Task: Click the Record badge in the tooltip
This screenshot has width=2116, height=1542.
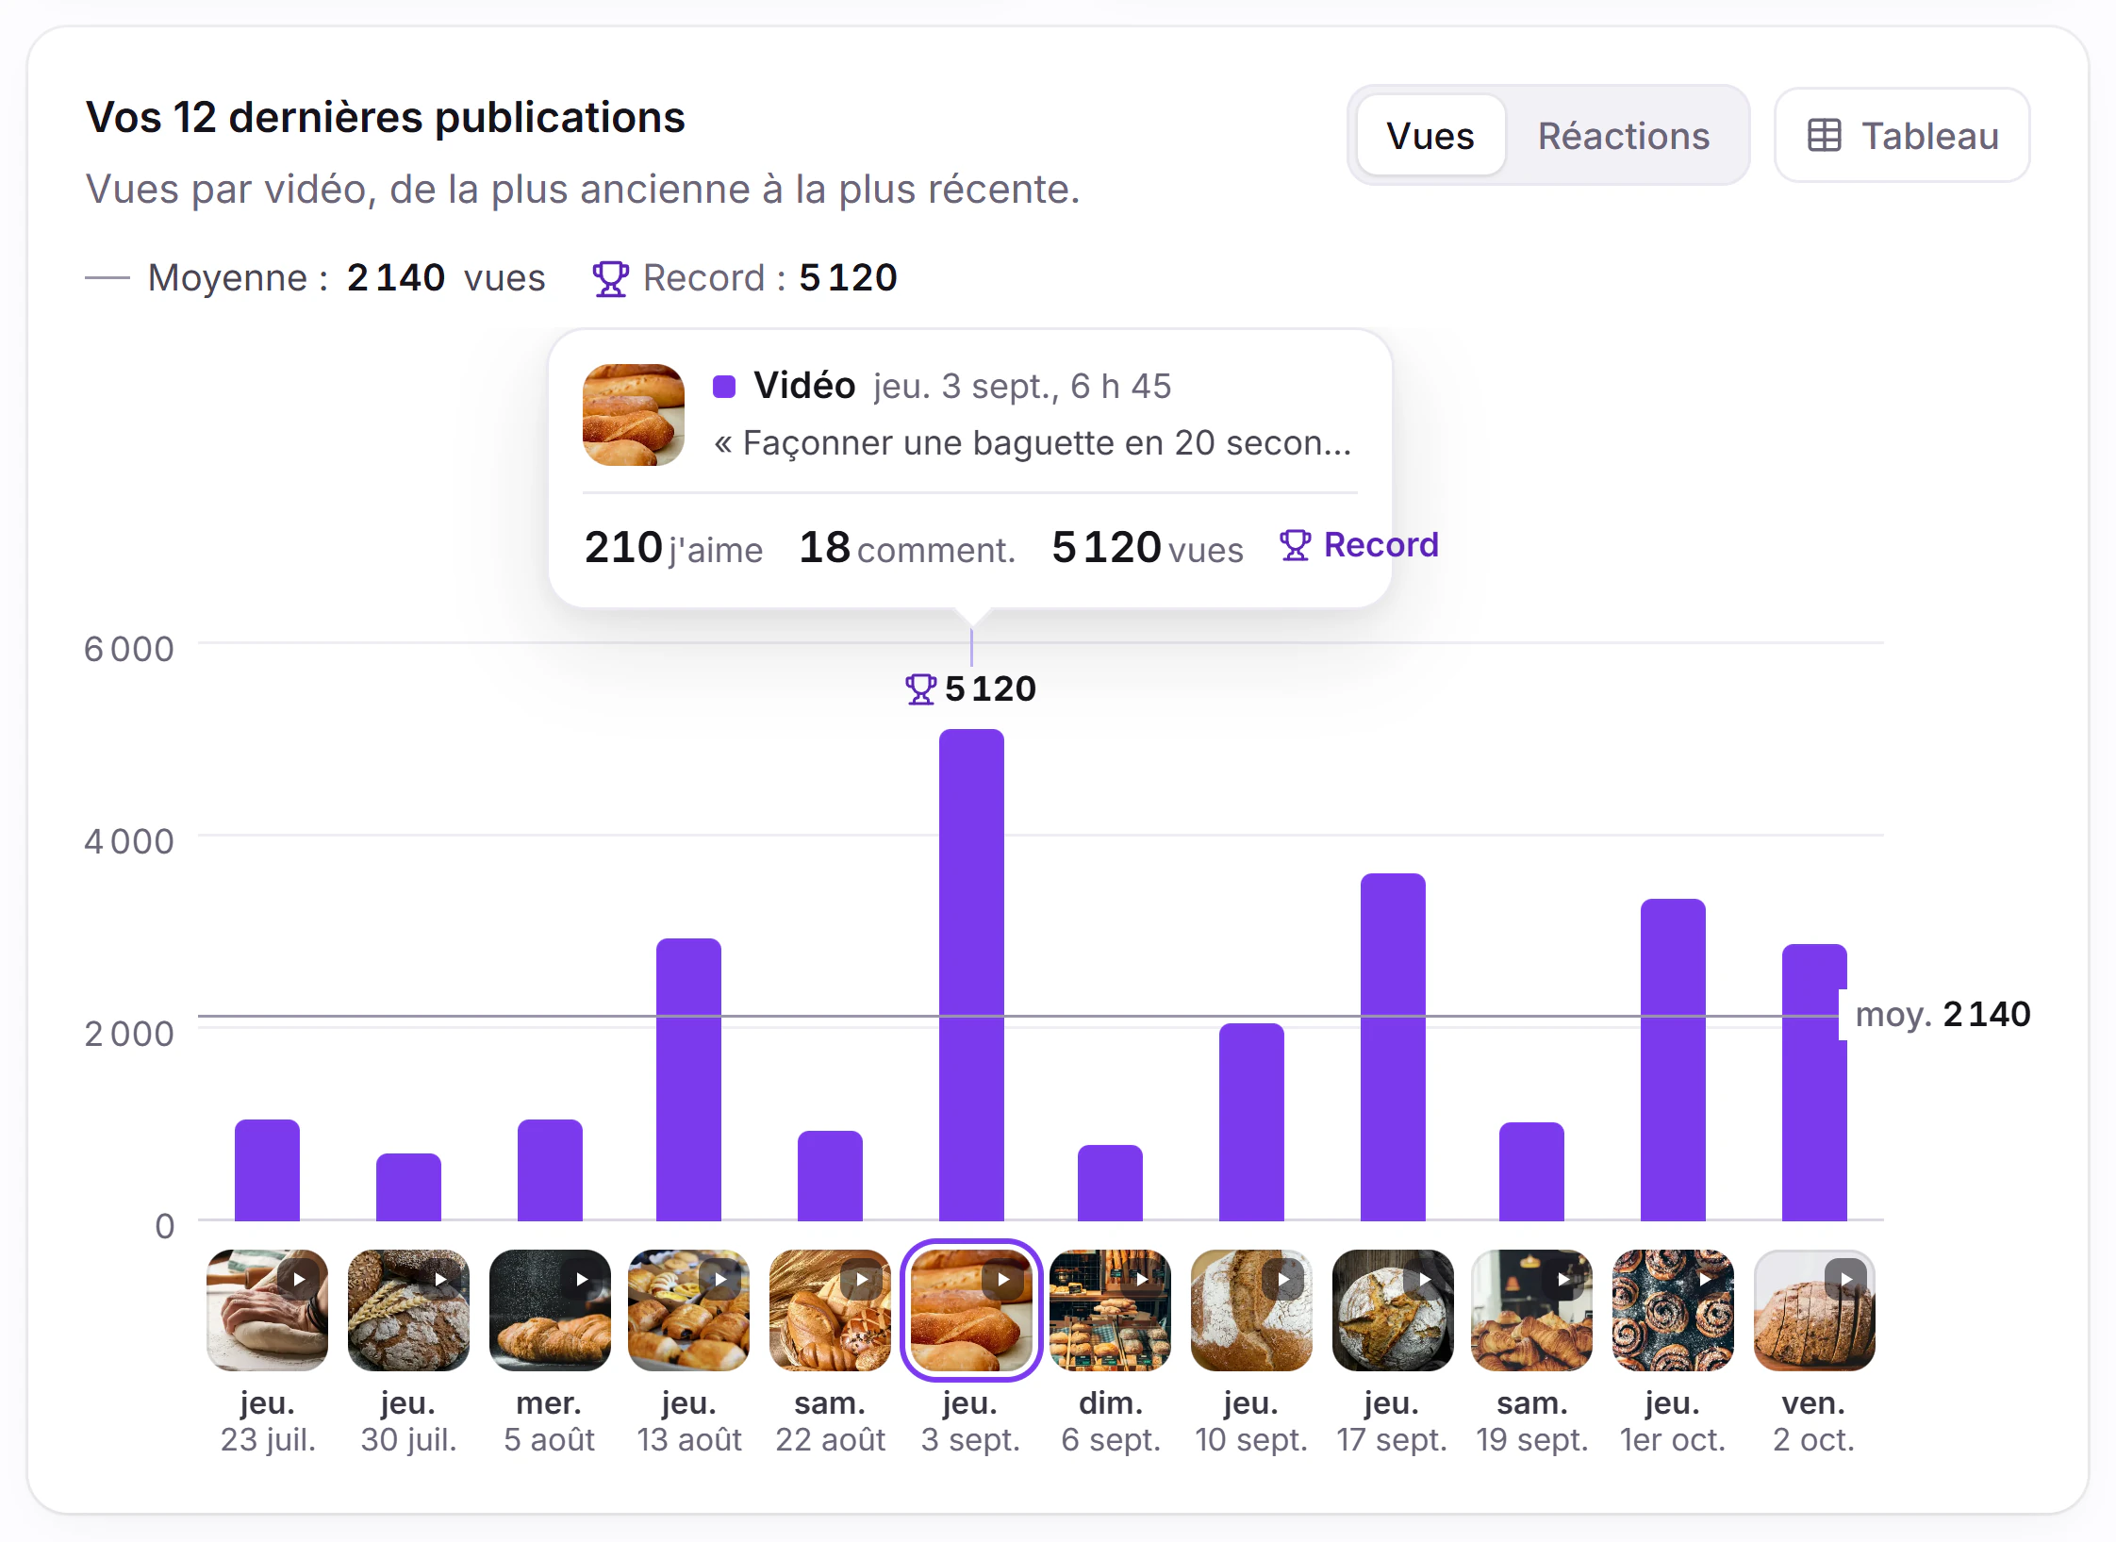Action: (x=1359, y=545)
